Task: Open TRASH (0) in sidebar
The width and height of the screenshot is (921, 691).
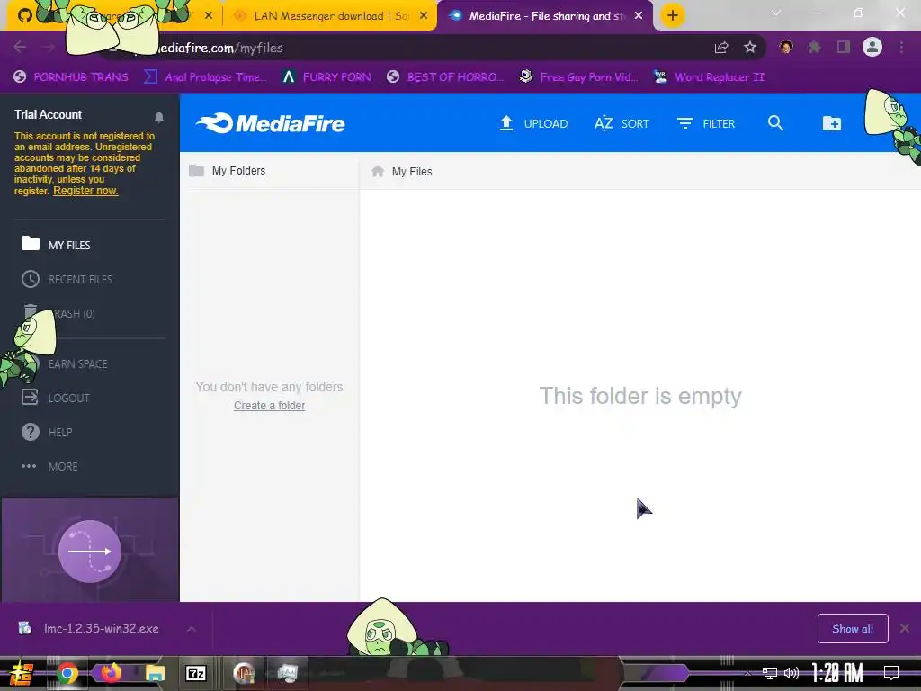Action: coord(58,313)
